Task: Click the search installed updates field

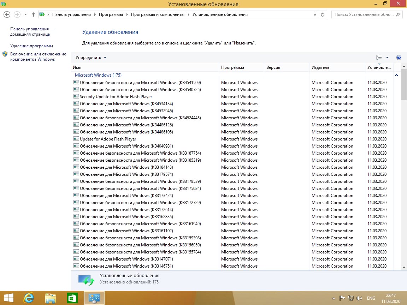Action: click(x=364, y=14)
